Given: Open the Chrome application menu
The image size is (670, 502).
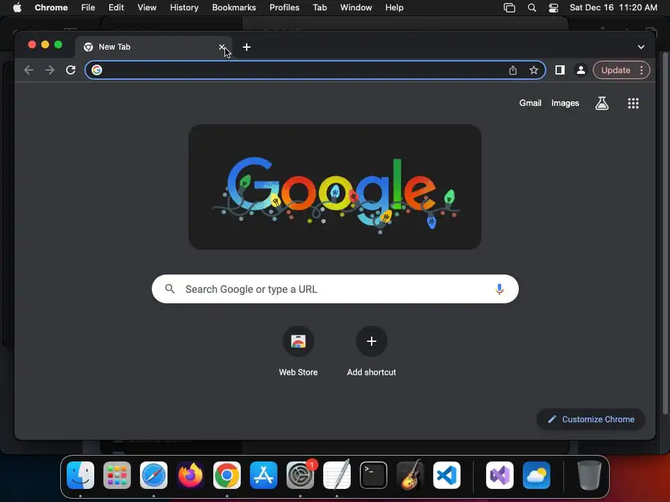Looking at the screenshot, I should [51, 8].
